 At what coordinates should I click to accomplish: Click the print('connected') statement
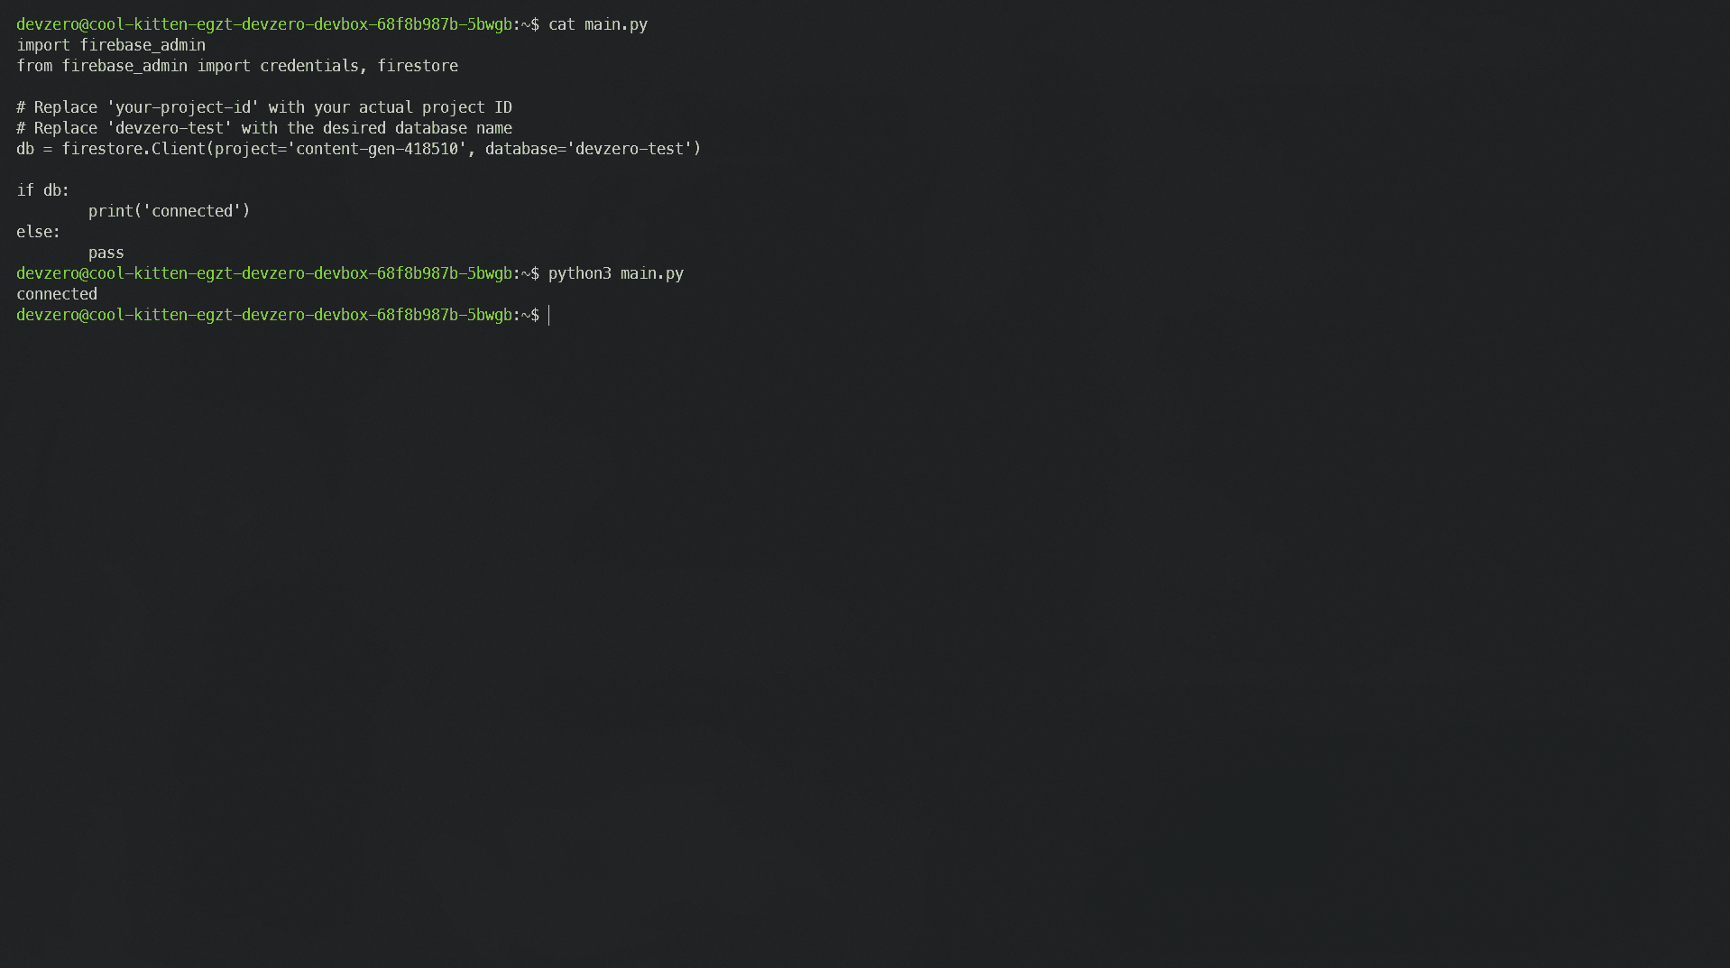(x=169, y=211)
